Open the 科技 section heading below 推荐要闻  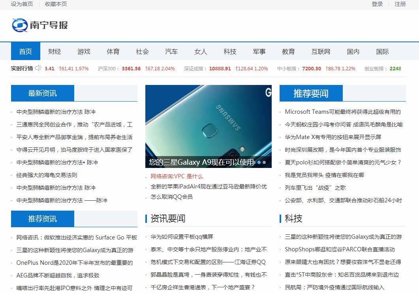[x=293, y=219]
